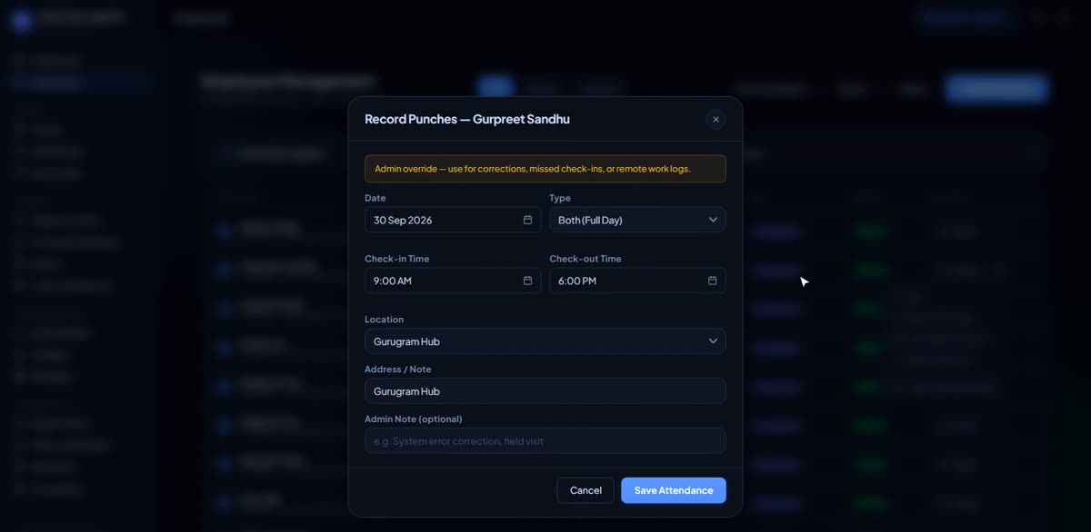
Task: Click the Address / Note input field
Action: pyautogui.click(x=545, y=391)
